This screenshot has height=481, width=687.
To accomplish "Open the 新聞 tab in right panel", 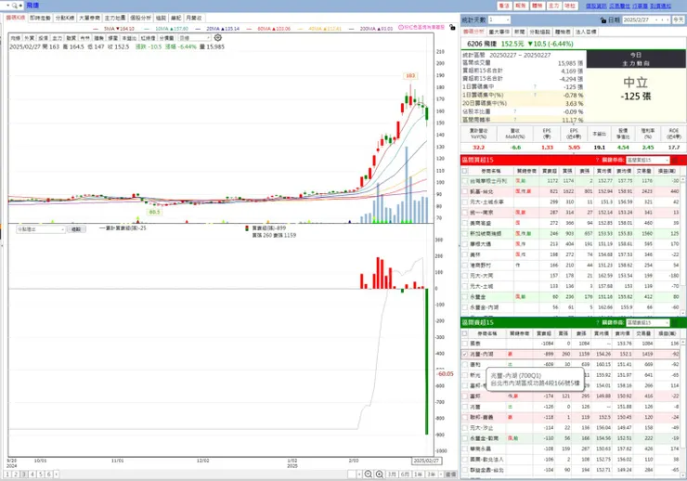I will (520, 32).
